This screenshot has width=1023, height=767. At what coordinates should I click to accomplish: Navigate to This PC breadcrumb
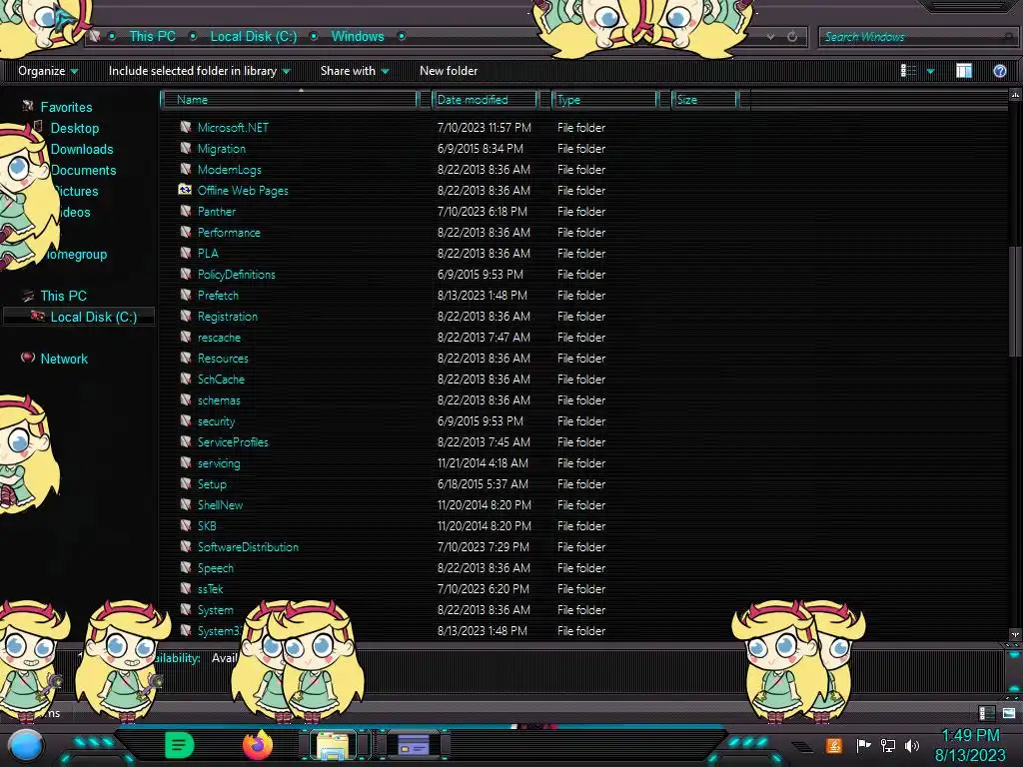[152, 37]
